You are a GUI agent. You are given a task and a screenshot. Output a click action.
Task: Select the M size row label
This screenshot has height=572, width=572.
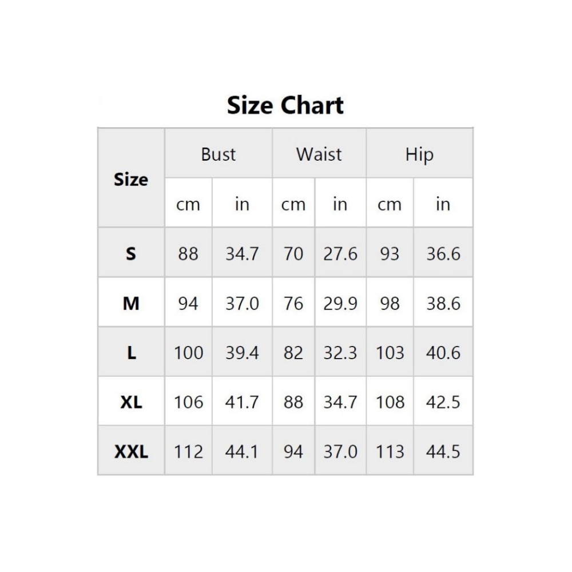(131, 303)
